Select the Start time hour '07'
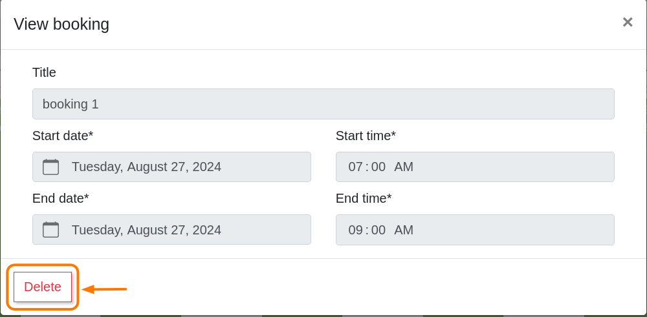 click(355, 167)
